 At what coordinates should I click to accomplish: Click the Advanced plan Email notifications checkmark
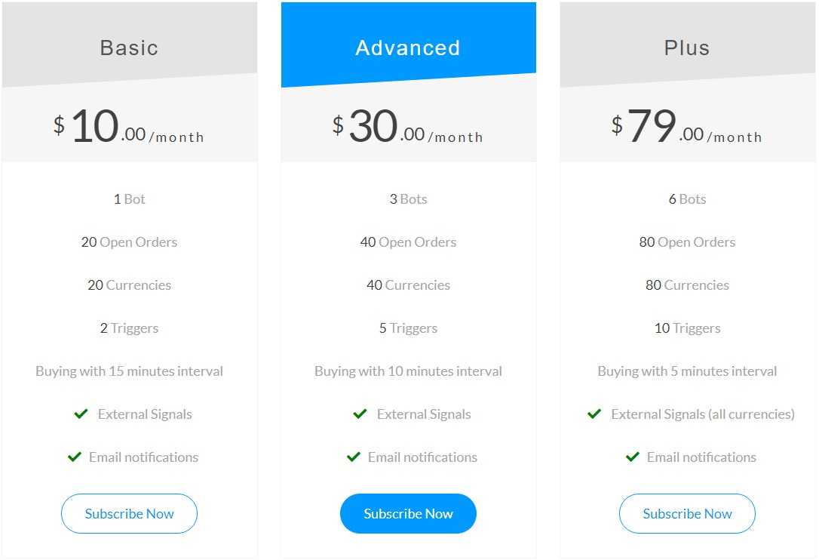click(x=354, y=457)
